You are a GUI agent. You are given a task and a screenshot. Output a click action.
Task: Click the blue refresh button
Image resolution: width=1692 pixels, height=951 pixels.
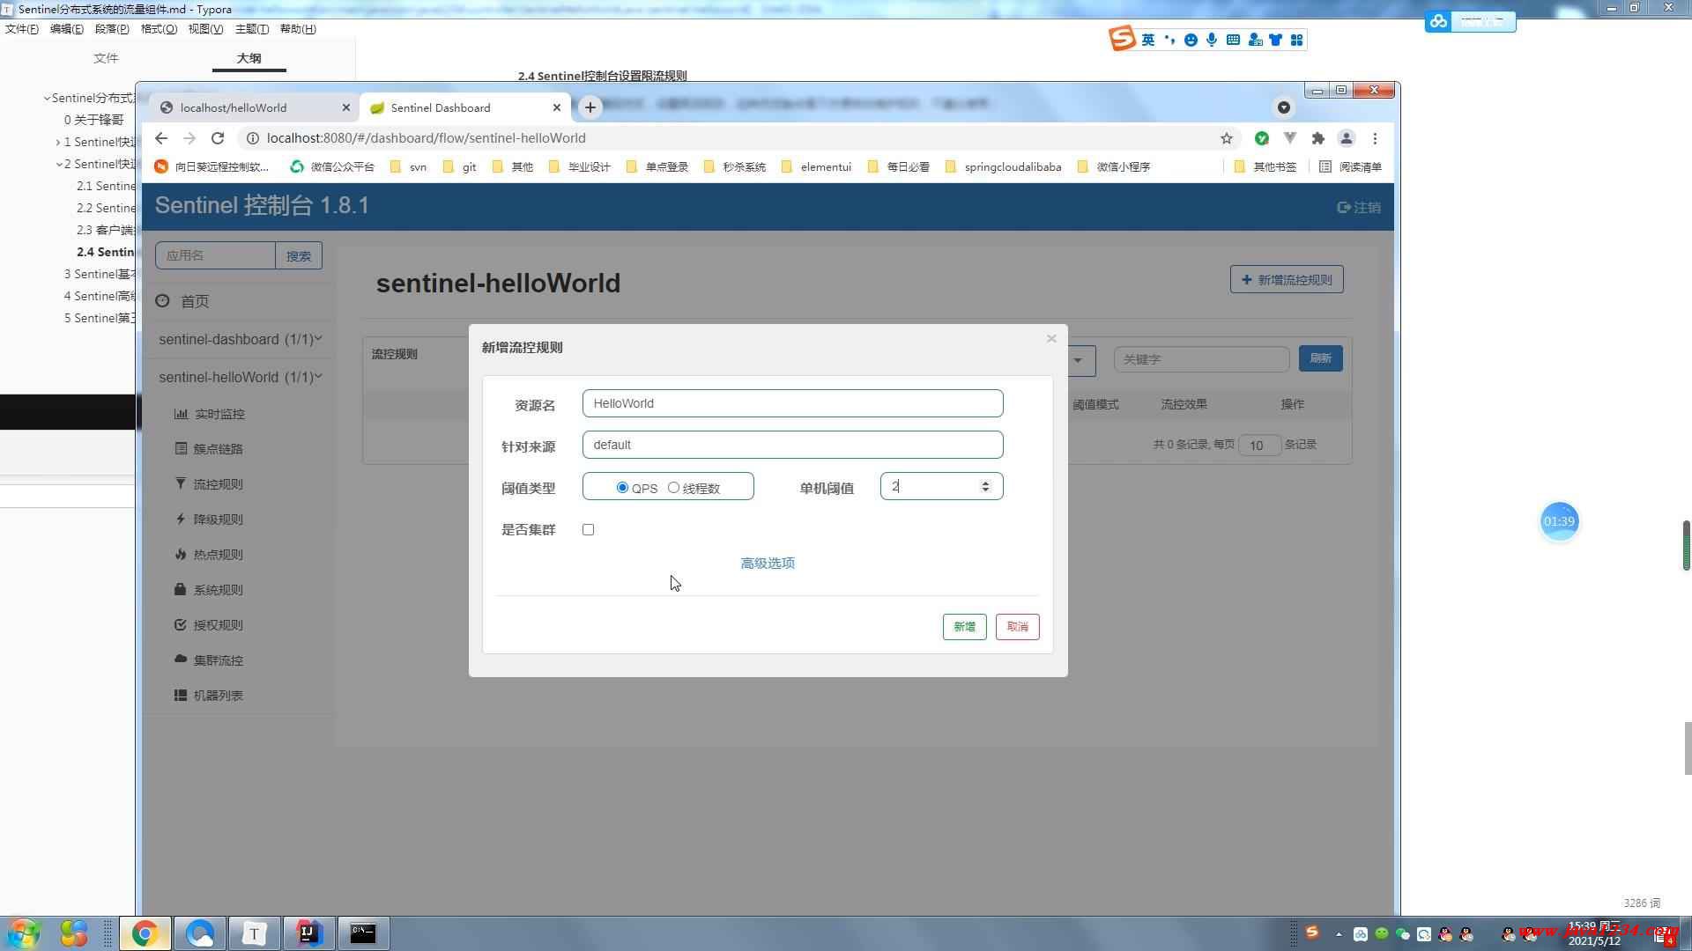point(1320,358)
